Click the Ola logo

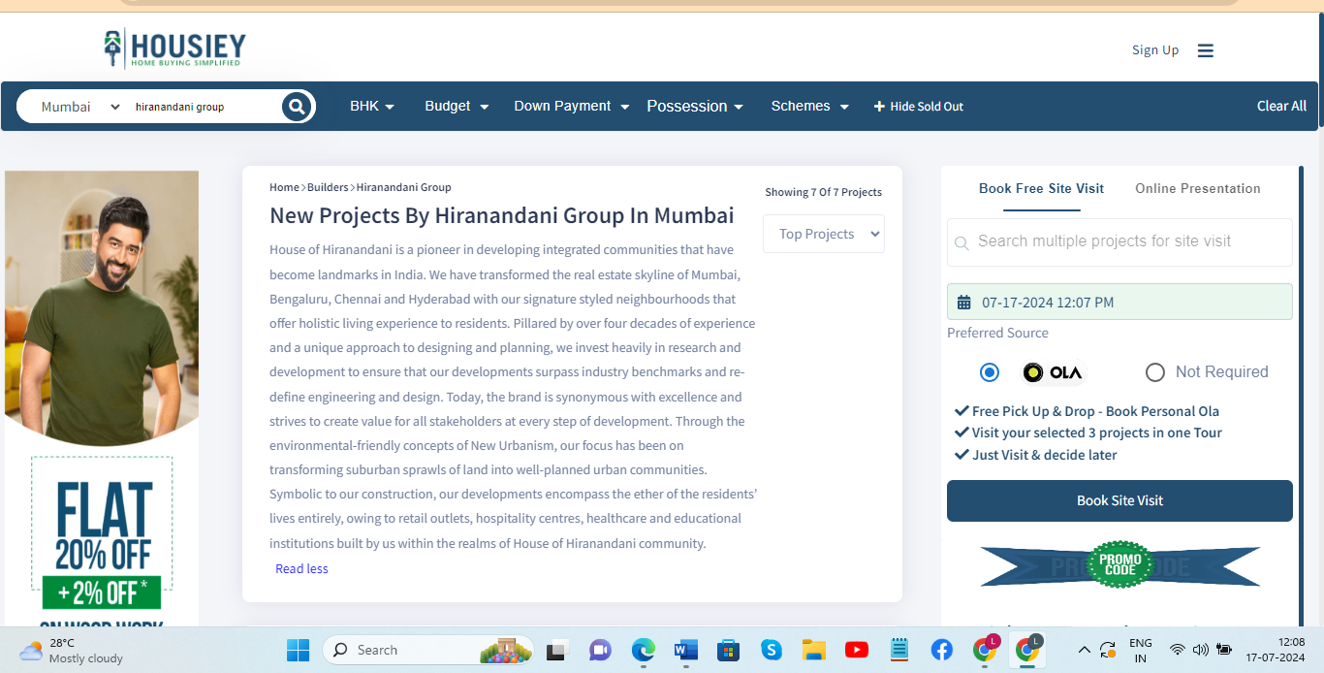[1054, 372]
